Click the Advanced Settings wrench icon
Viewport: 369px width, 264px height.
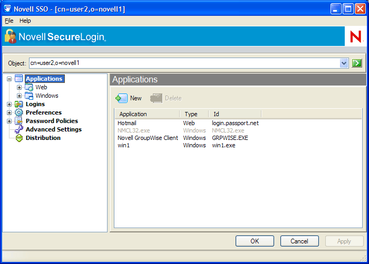pyautogui.click(x=19, y=129)
